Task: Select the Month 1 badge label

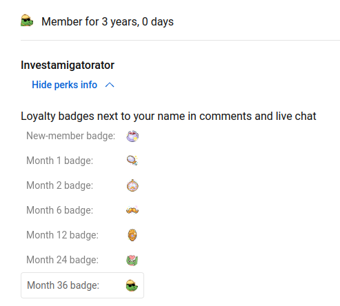Action: pos(60,161)
